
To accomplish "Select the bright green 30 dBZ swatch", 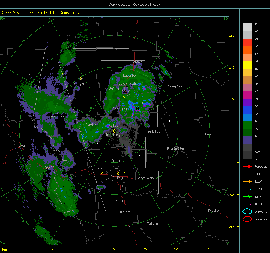I will coord(247,125).
